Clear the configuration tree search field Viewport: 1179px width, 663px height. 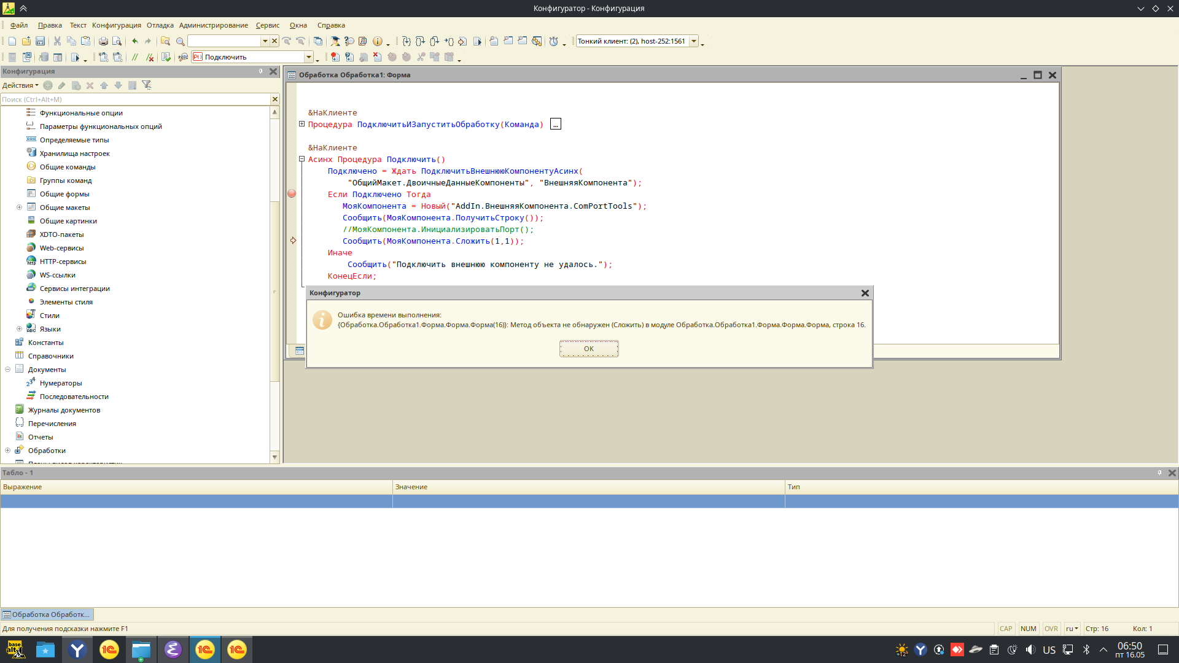[275, 99]
